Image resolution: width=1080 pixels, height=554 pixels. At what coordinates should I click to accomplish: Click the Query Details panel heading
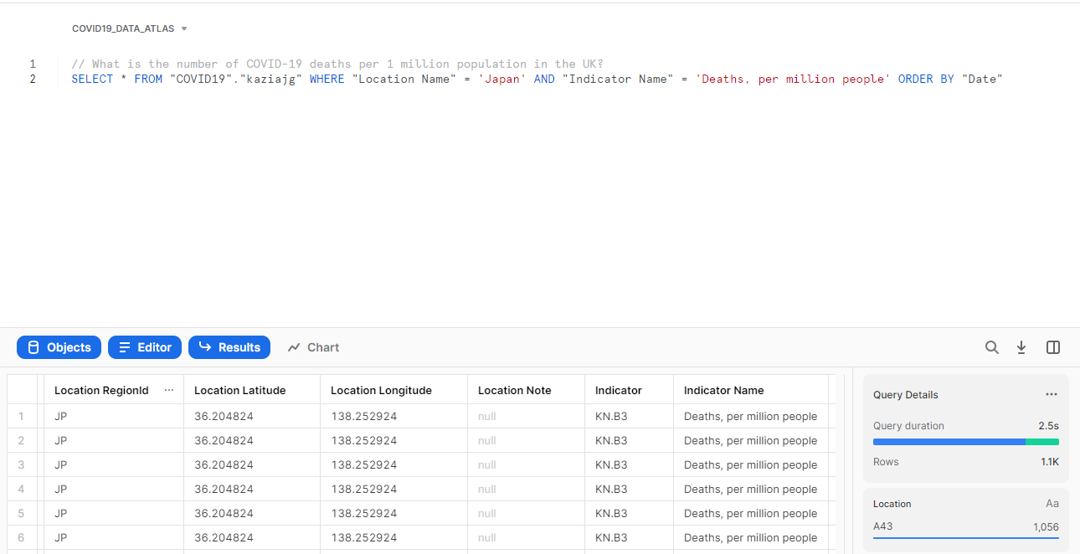(906, 394)
